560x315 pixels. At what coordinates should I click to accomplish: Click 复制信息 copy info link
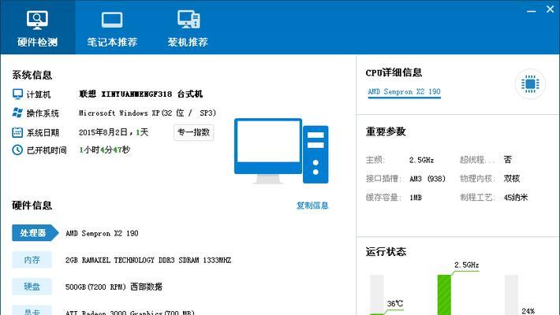(312, 206)
